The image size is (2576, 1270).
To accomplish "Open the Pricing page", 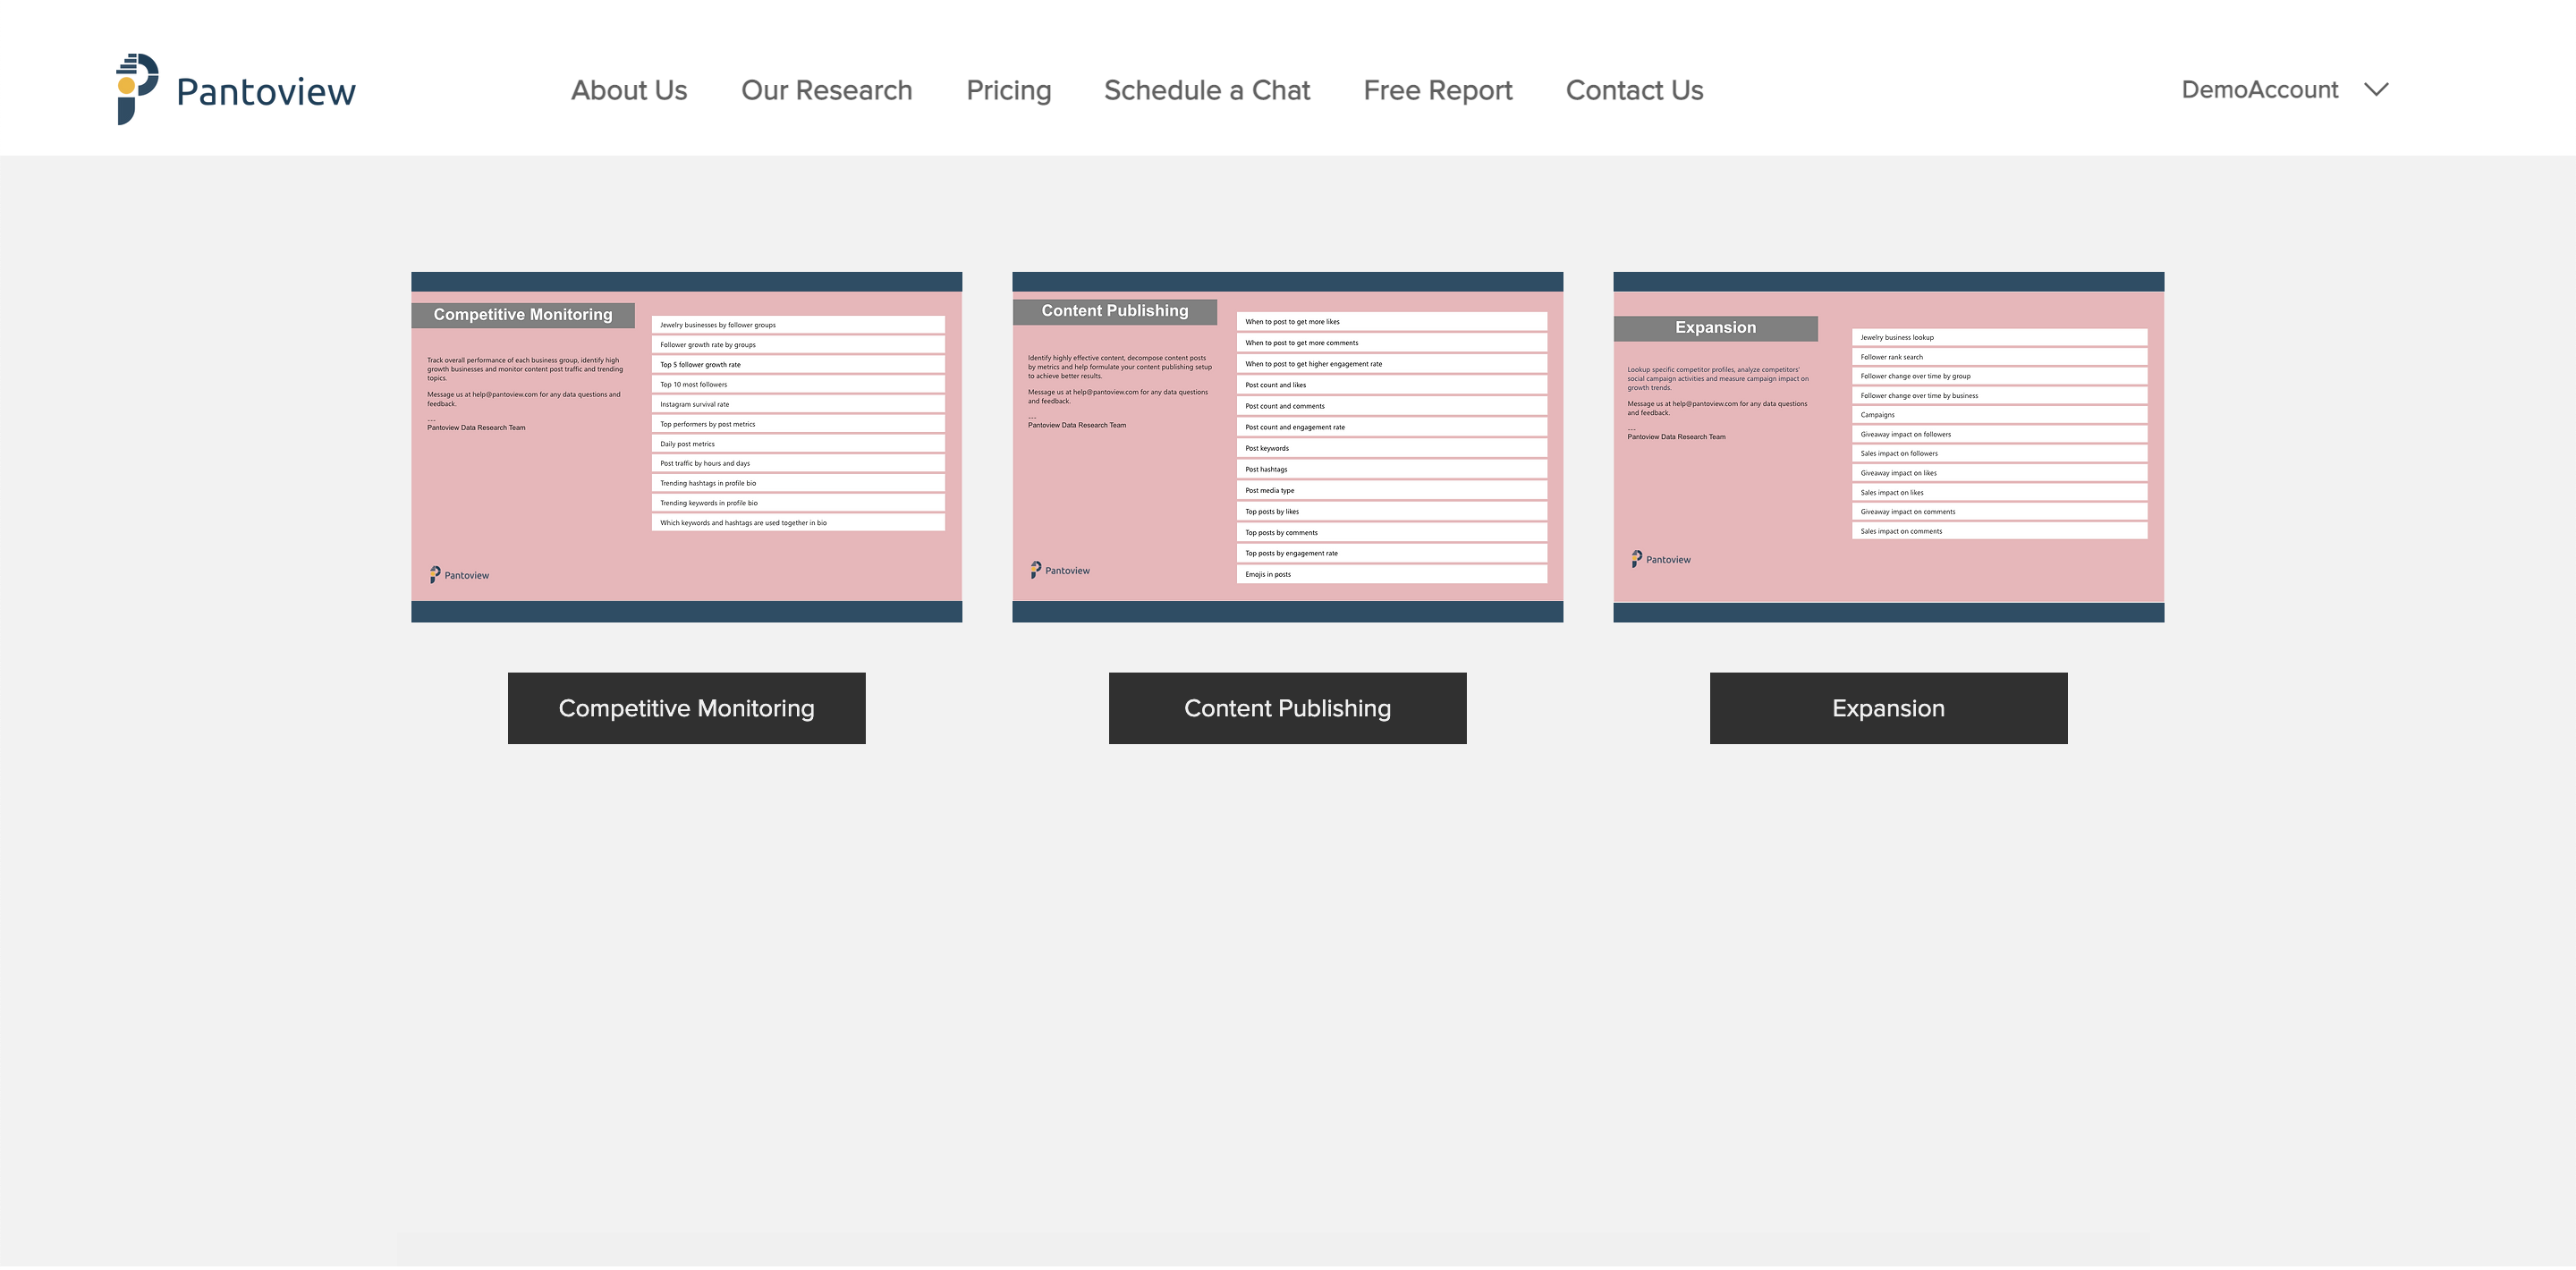I will [1008, 90].
